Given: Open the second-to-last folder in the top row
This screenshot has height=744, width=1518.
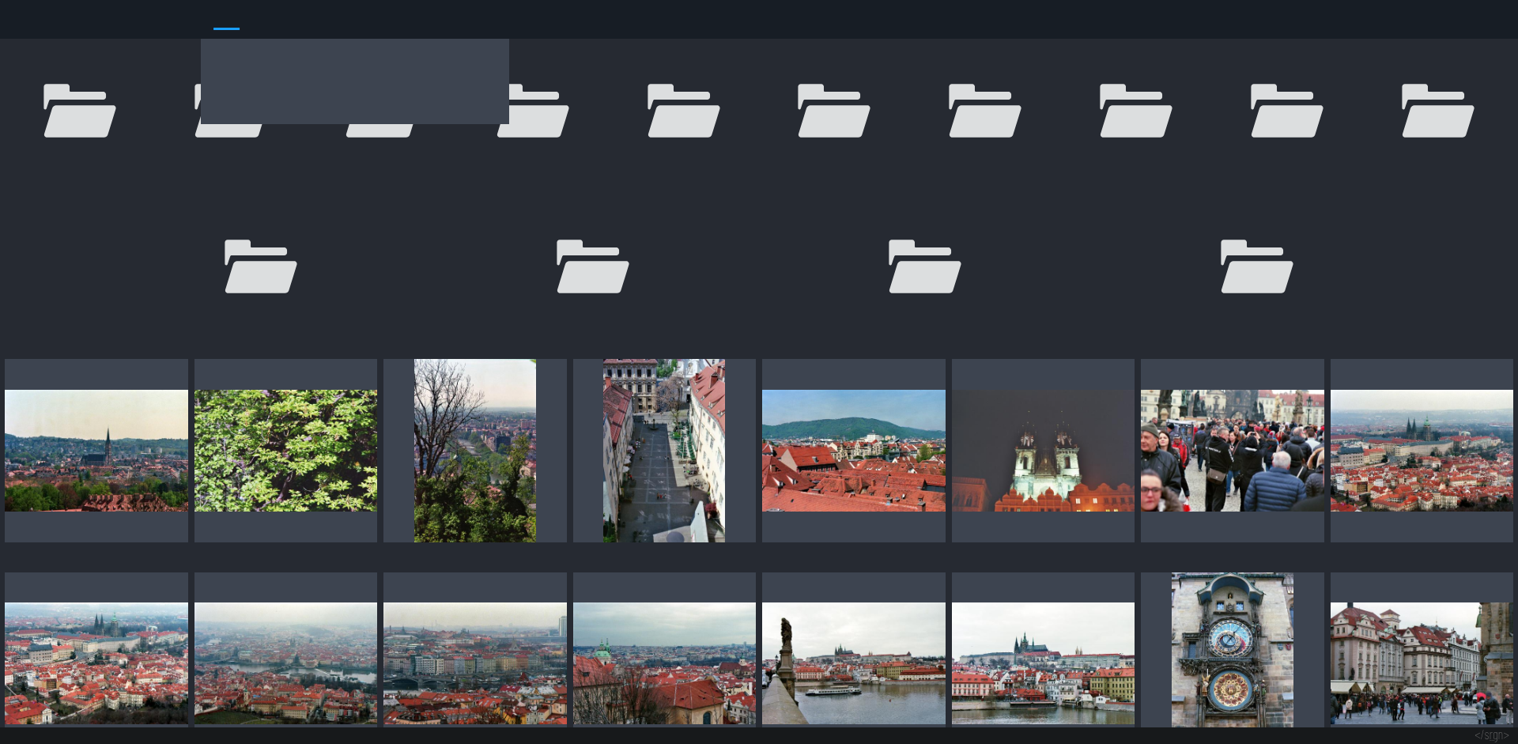Looking at the screenshot, I should [x=1286, y=111].
